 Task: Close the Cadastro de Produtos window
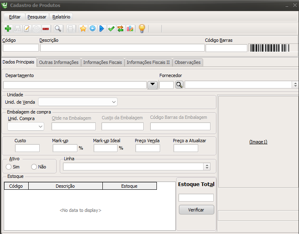(x=295, y=5)
